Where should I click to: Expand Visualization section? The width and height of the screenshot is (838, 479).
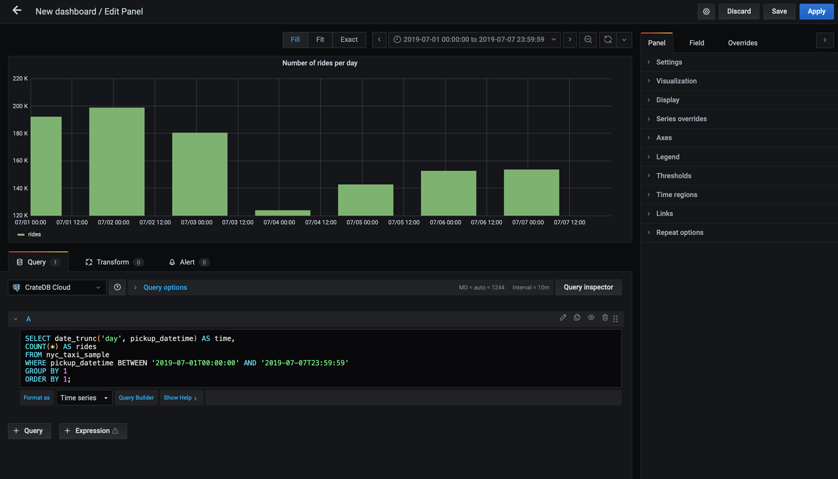[x=739, y=81]
